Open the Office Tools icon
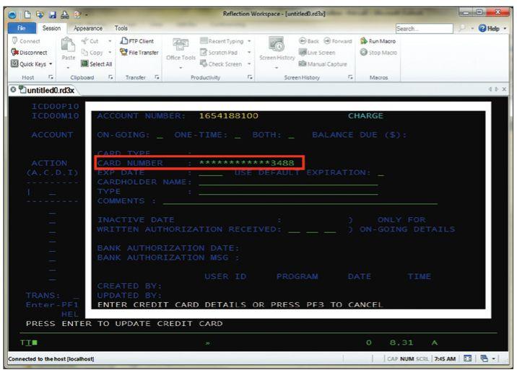 coord(181,45)
